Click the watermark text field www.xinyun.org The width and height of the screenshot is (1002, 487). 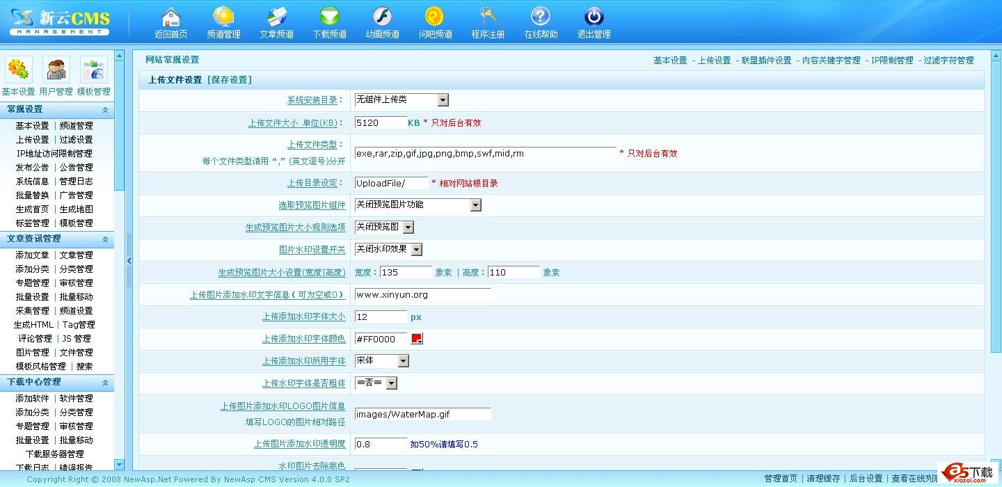click(422, 295)
